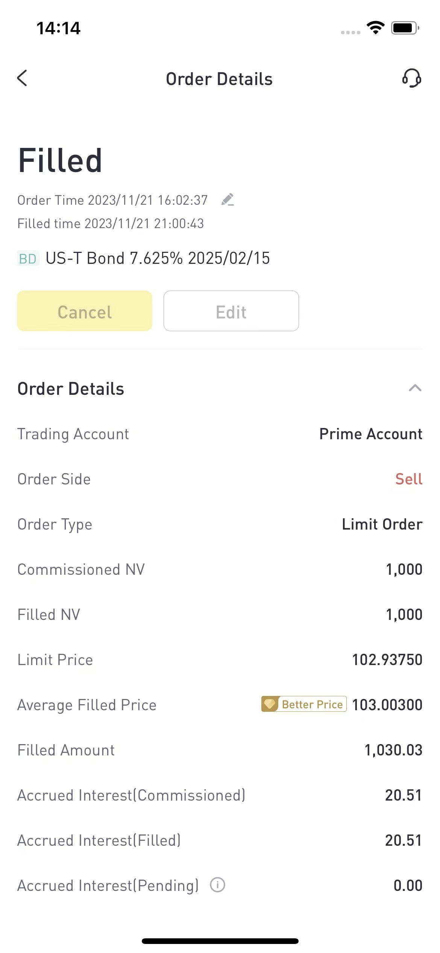The height and width of the screenshot is (953, 440).
Task: Go back using the top-left arrow
Action: [x=22, y=78]
